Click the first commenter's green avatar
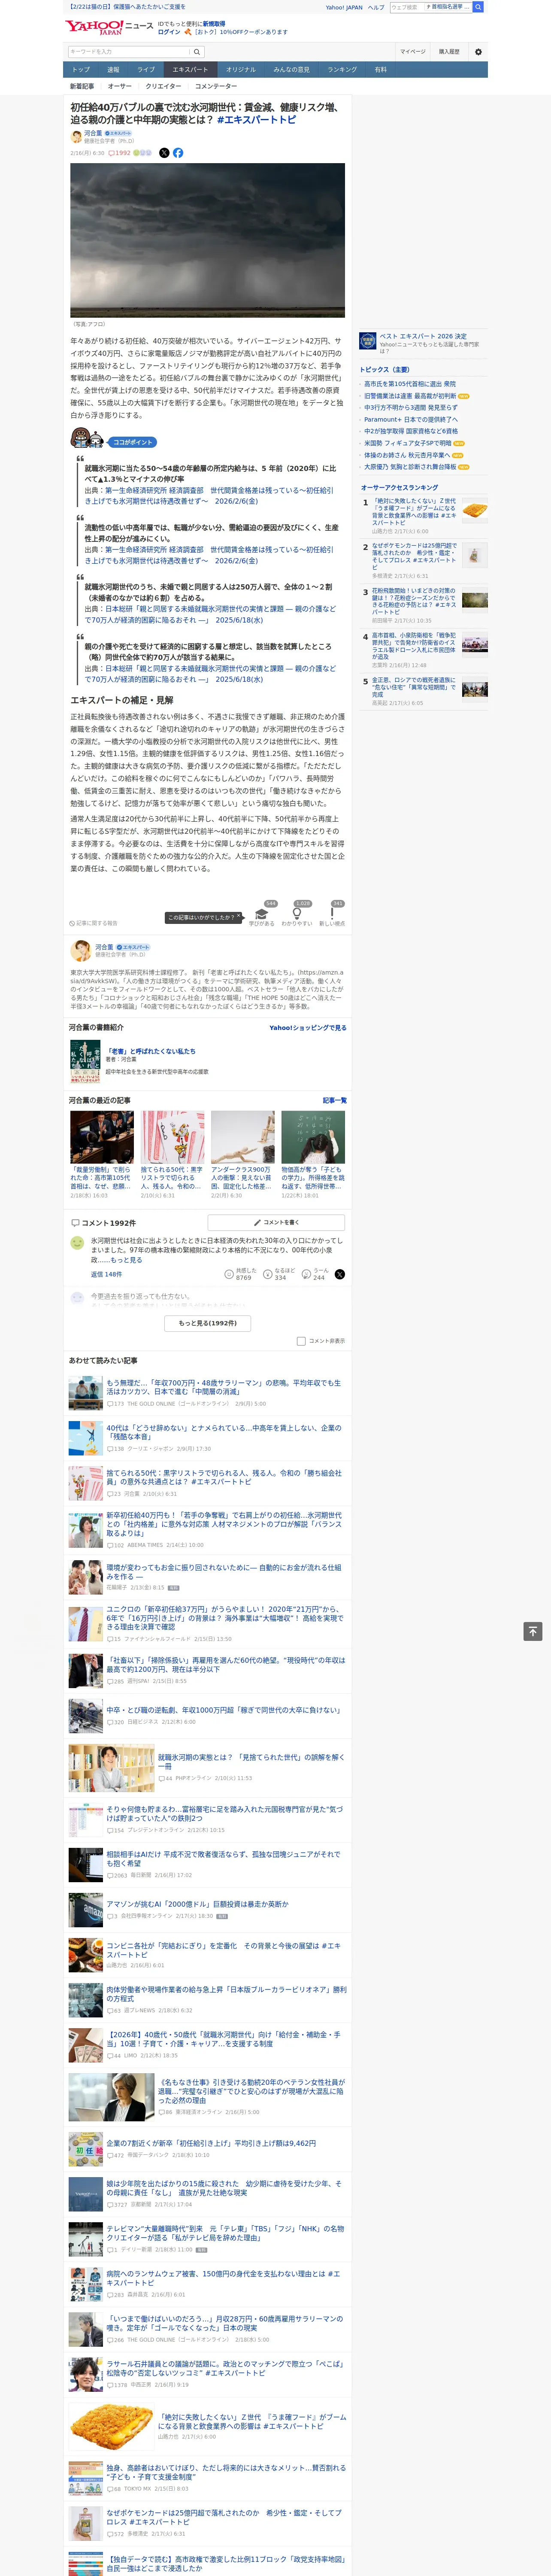This screenshot has height=2576, width=551. coord(77,1243)
